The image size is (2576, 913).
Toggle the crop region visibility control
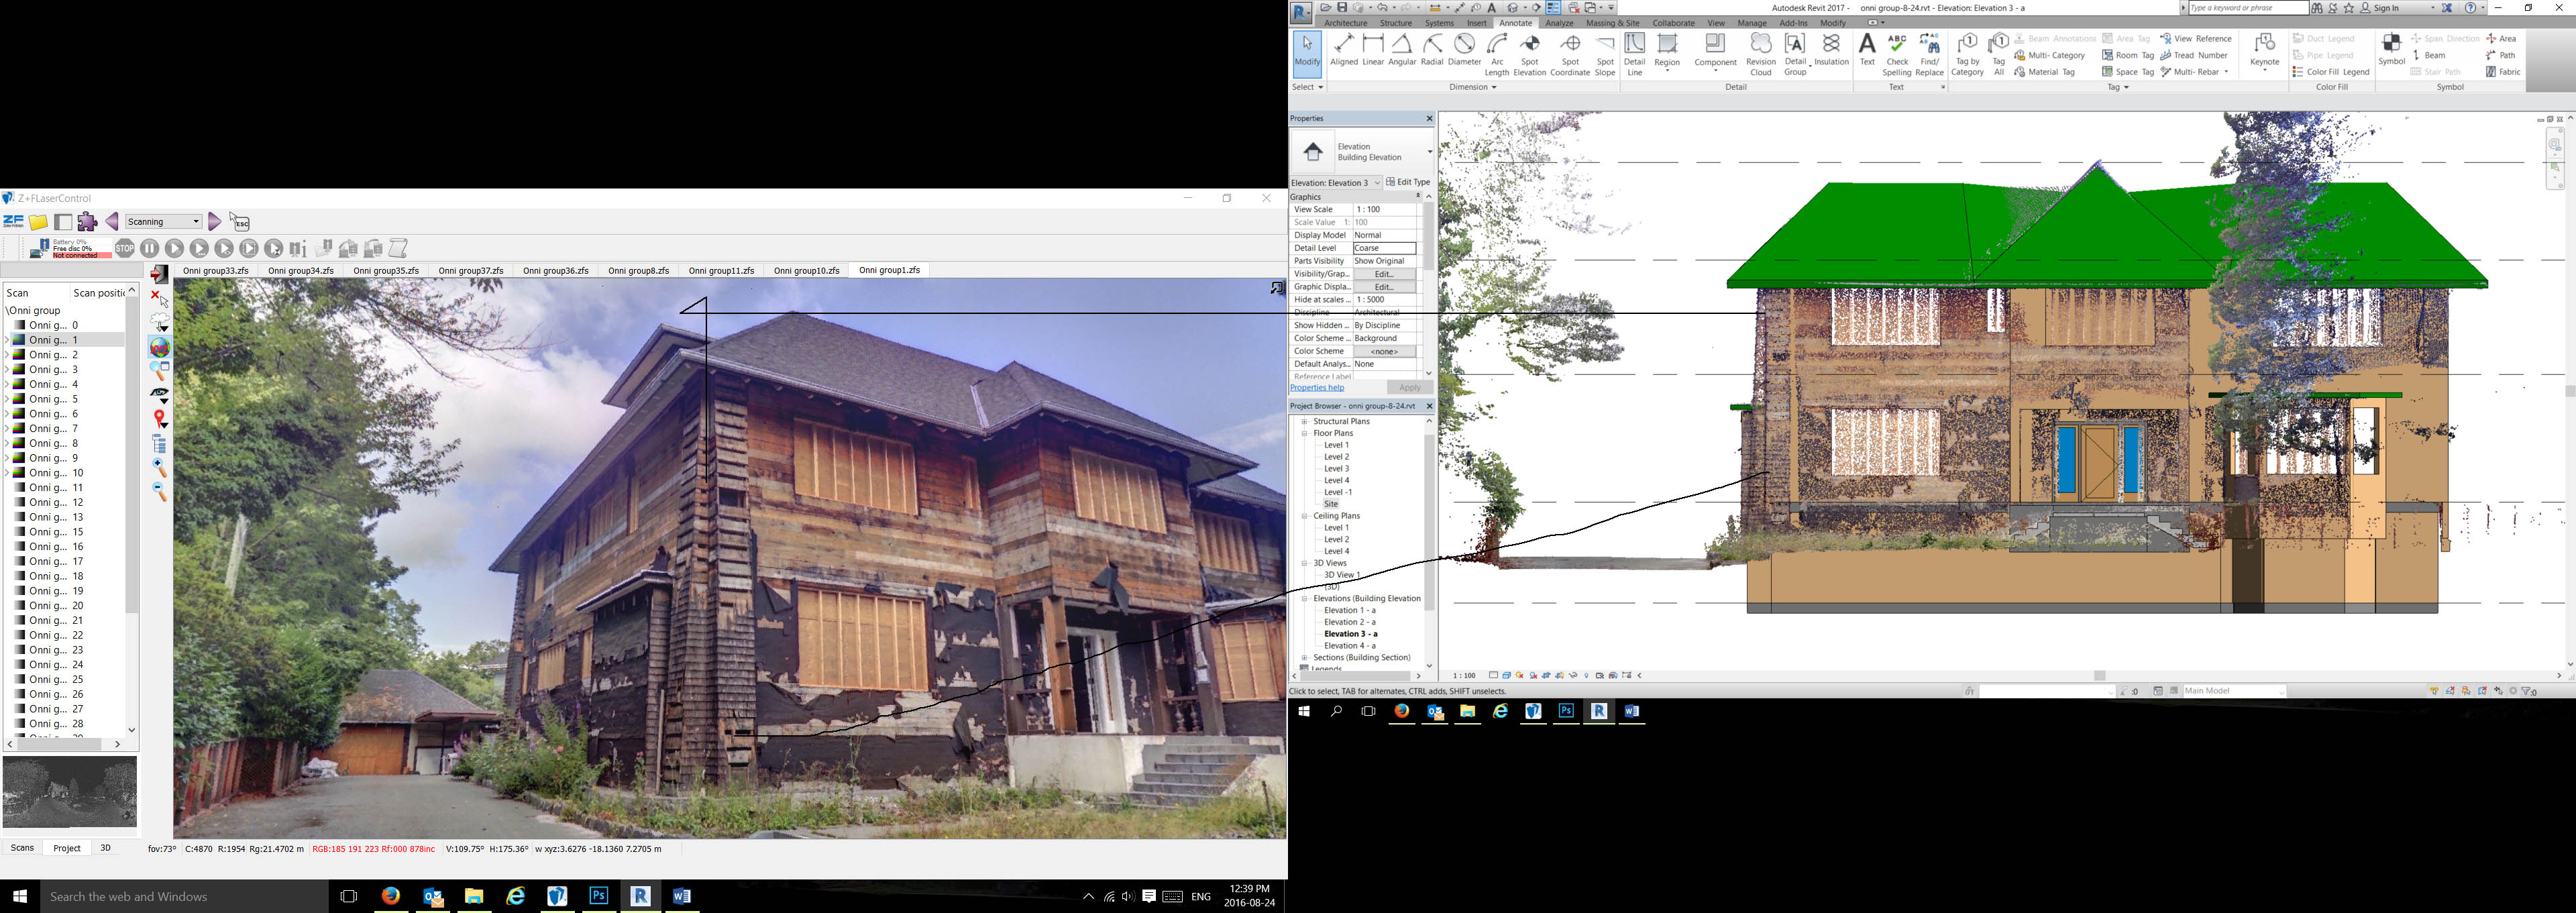tap(1559, 675)
